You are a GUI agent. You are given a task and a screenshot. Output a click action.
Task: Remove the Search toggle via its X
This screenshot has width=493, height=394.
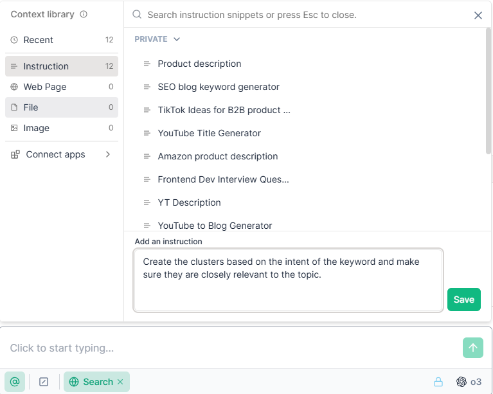[x=120, y=382]
